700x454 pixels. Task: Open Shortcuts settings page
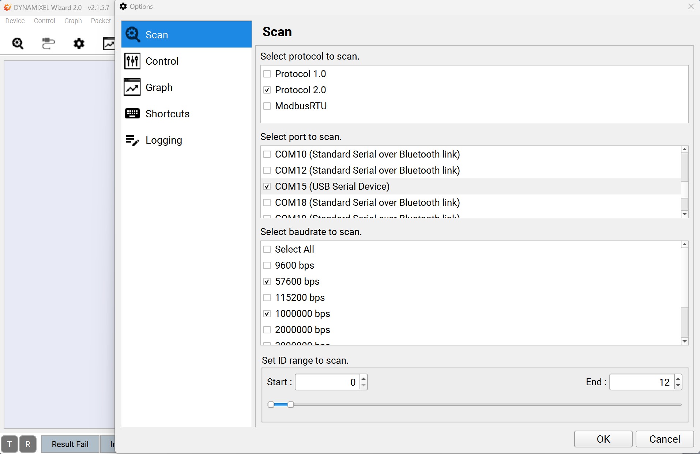(187, 113)
